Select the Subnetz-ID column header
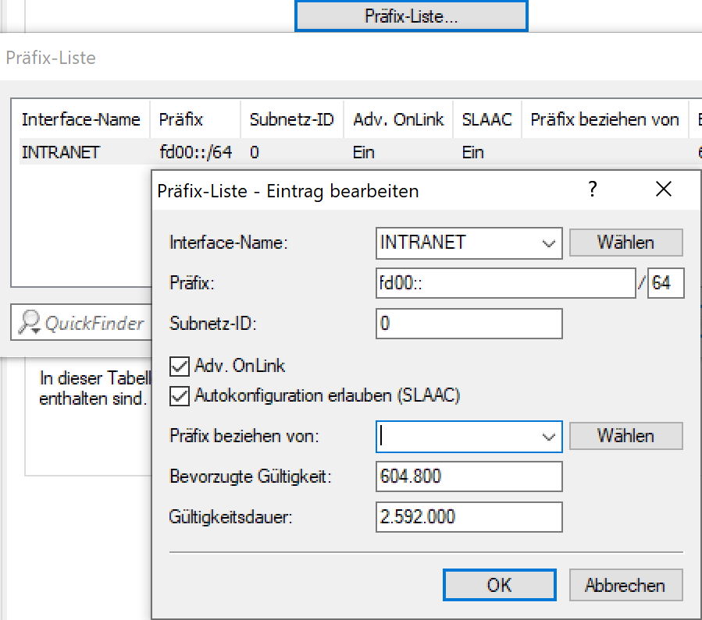702x620 pixels. point(291,119)
